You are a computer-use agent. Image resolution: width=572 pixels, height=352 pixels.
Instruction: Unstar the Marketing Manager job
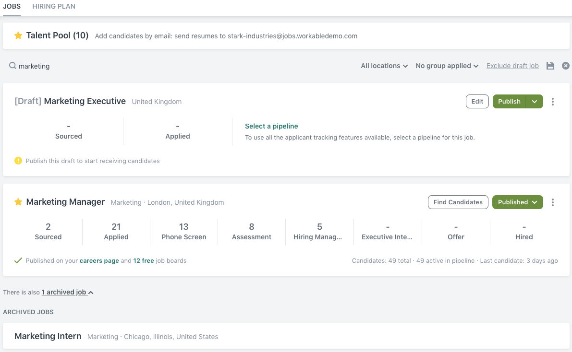(x=18, y=202)
